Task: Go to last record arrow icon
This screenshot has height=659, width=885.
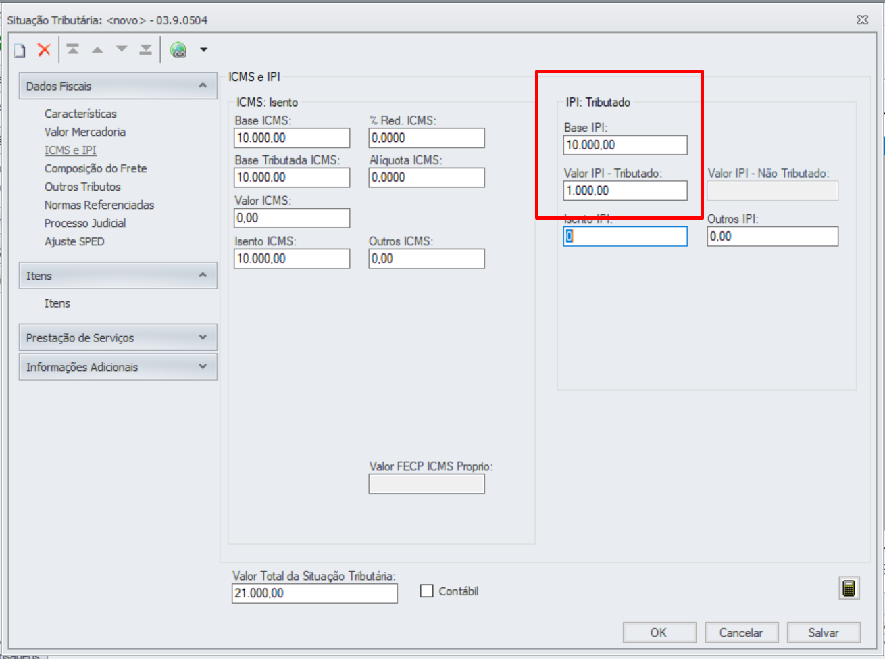Action: (x=145, y=49)
